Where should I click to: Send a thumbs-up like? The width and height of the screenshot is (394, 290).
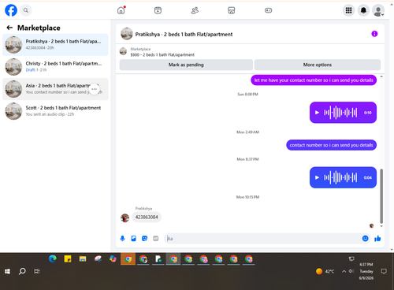coord(377,239)
